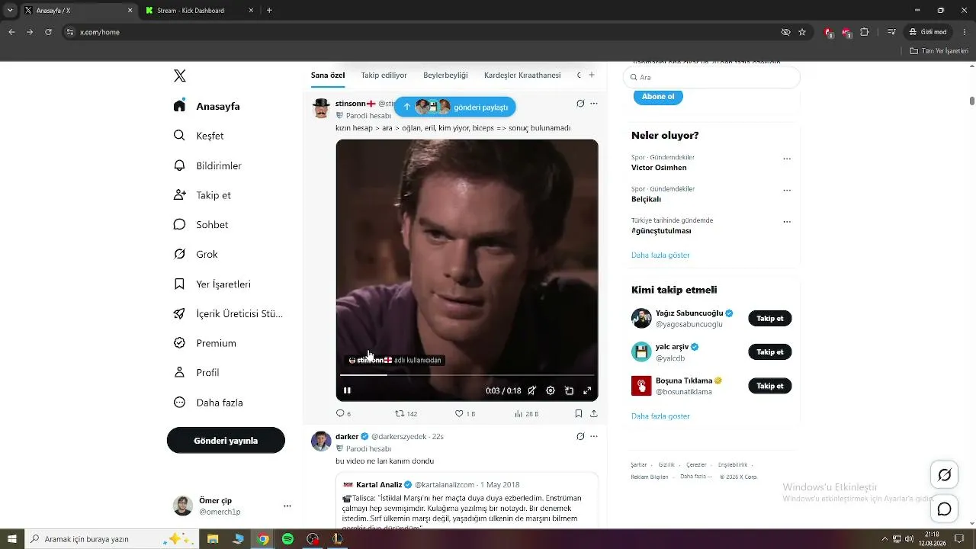Enter video fullscreen mode

point(587,390)
